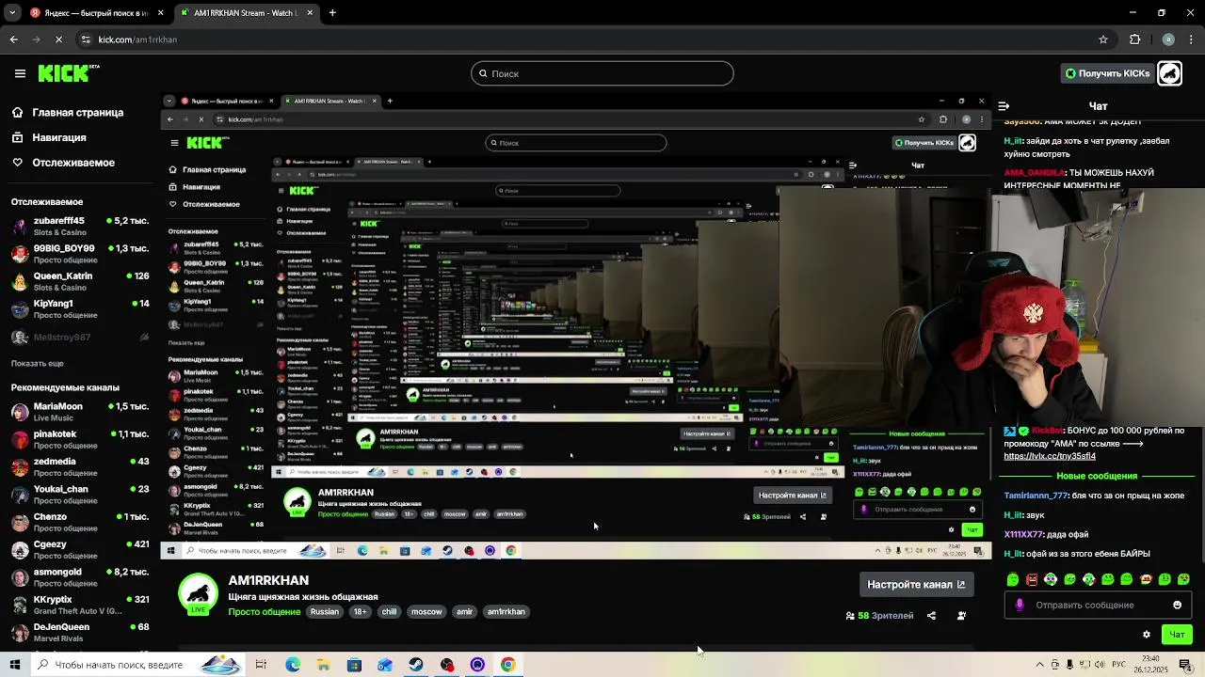Click the Russian language tag

point(325,612)
